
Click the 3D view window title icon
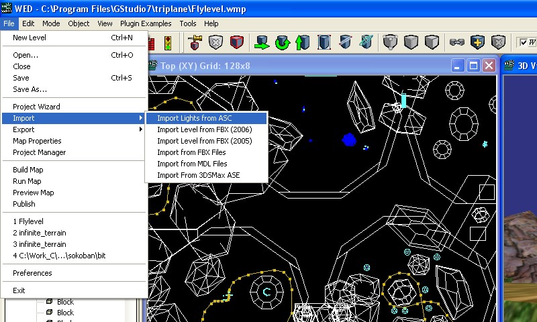pos(509,65)
